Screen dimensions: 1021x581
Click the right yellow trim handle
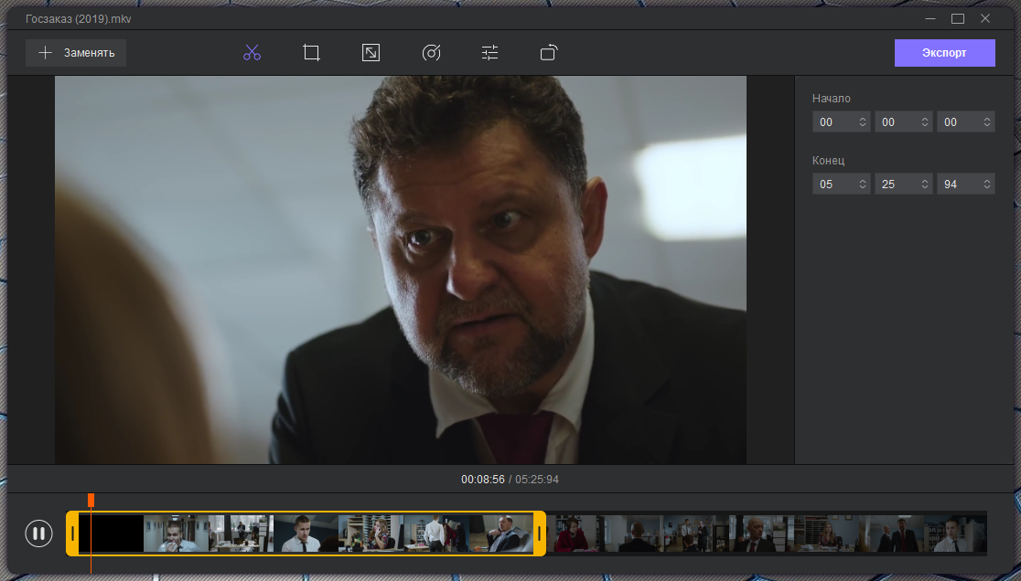(540, 533)
